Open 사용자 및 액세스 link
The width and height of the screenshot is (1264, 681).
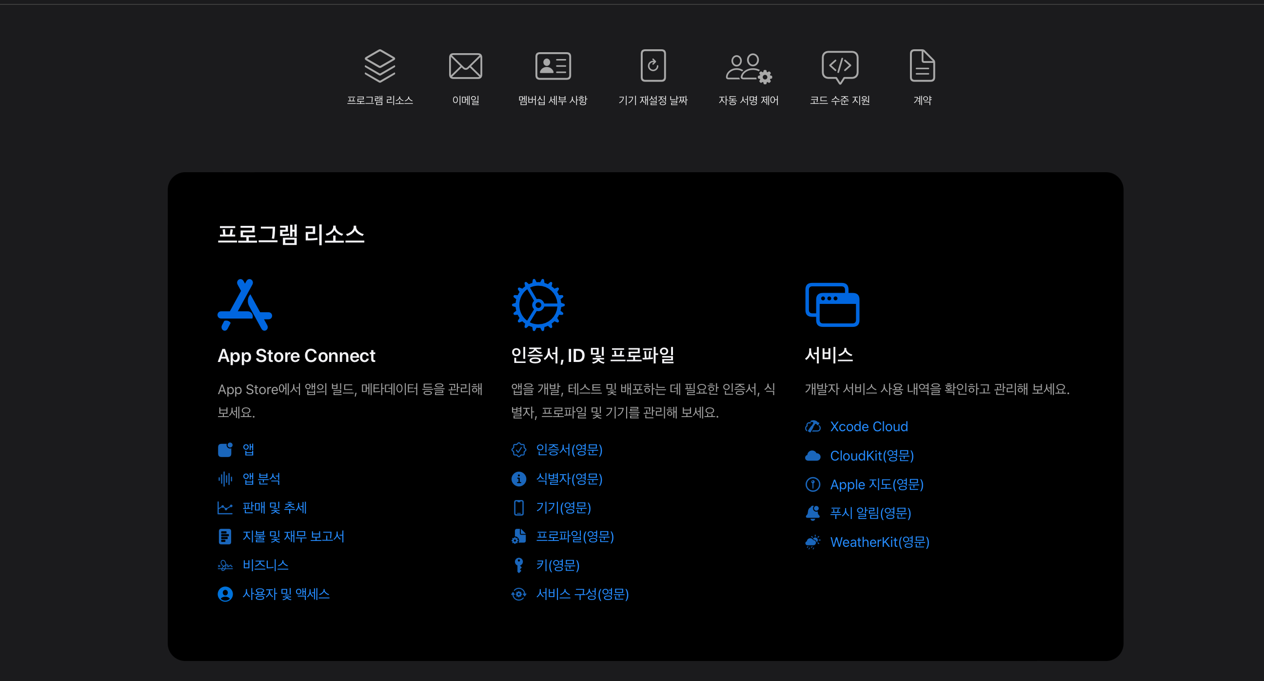(286, 594)
